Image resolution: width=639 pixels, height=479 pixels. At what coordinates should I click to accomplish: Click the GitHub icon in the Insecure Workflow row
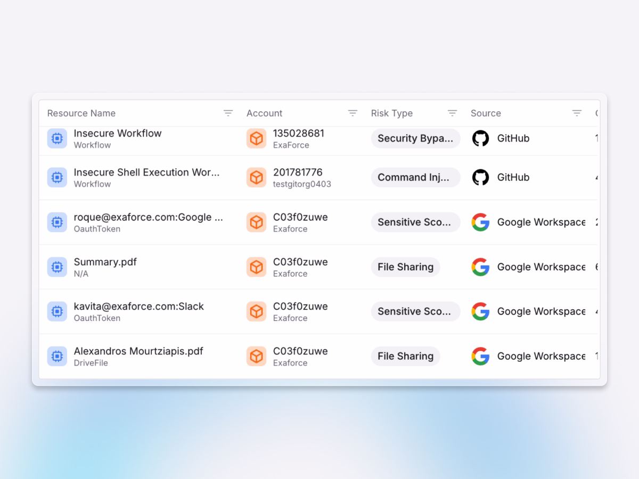point(480,138)
